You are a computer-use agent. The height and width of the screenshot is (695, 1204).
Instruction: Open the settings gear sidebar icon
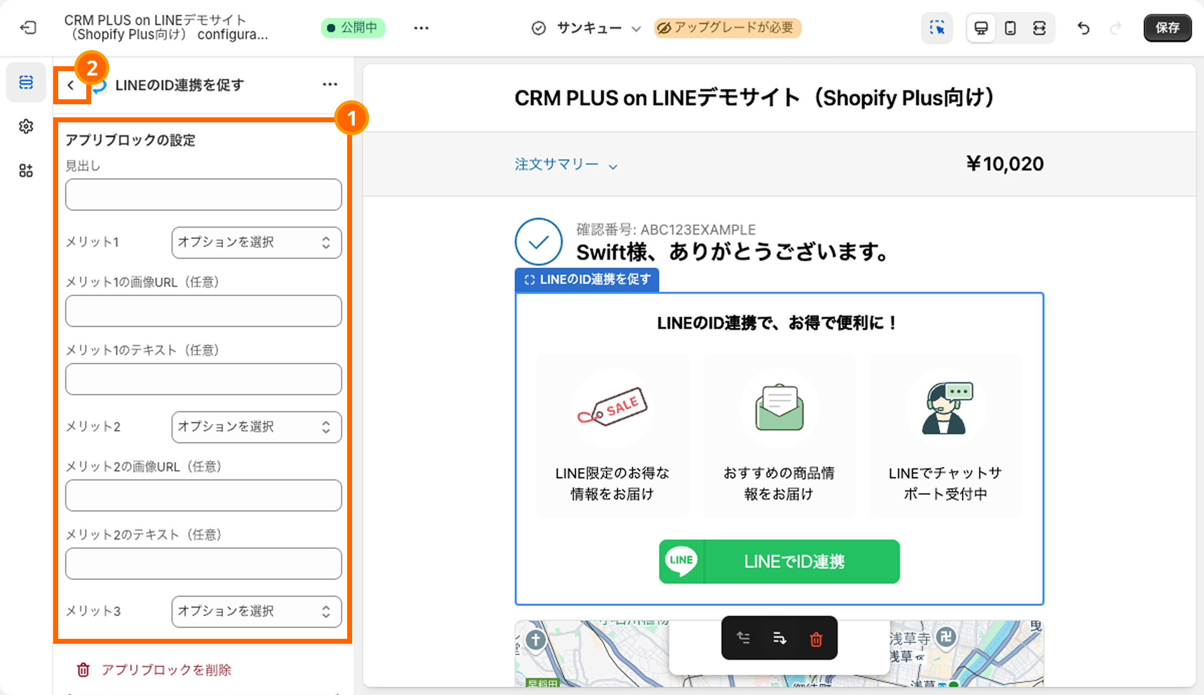(x=26, y=126)
